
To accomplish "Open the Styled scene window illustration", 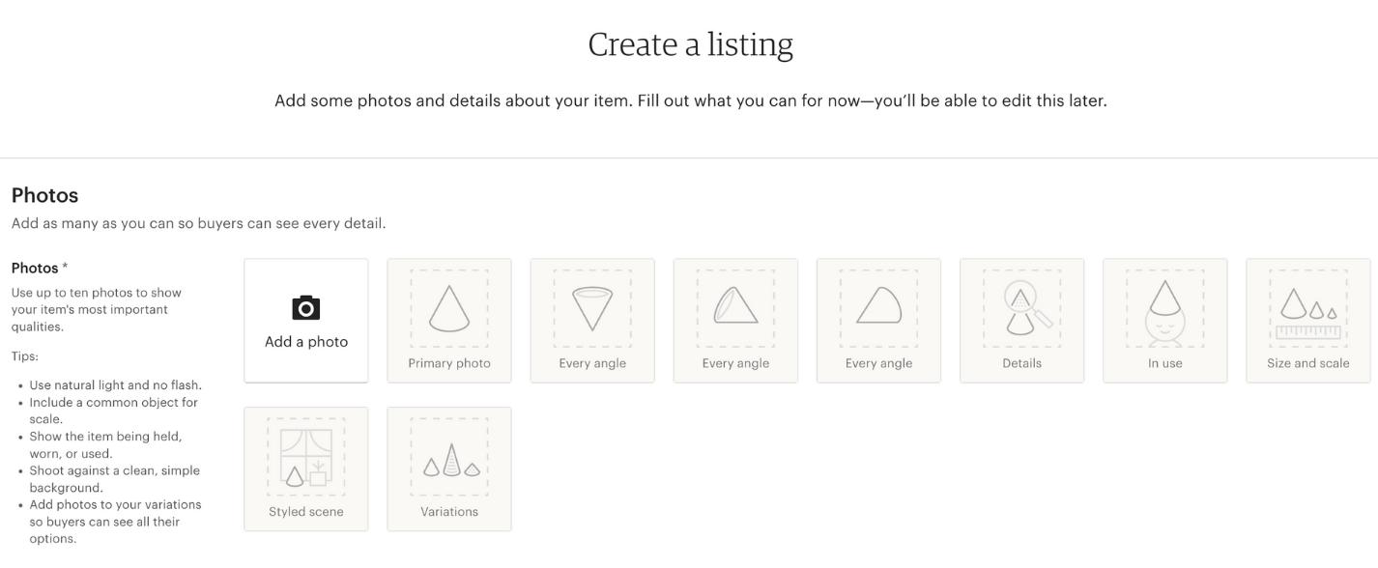I will pyautogui.click(x=306, y=457).
